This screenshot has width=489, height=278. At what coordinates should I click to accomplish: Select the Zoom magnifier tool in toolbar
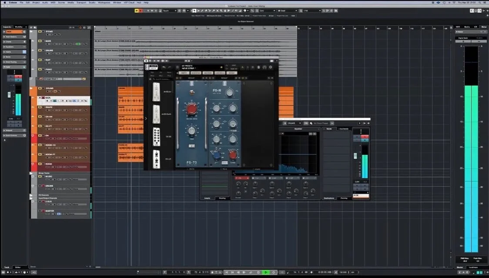[221, 10]
